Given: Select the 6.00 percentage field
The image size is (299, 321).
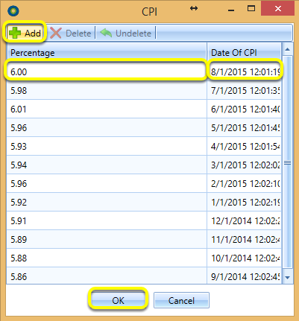Looking at the screenshot, I should point(106,71).
